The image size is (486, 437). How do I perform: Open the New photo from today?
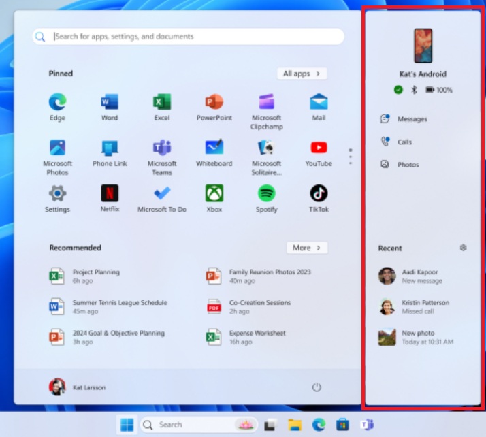(x=416, y=337)
